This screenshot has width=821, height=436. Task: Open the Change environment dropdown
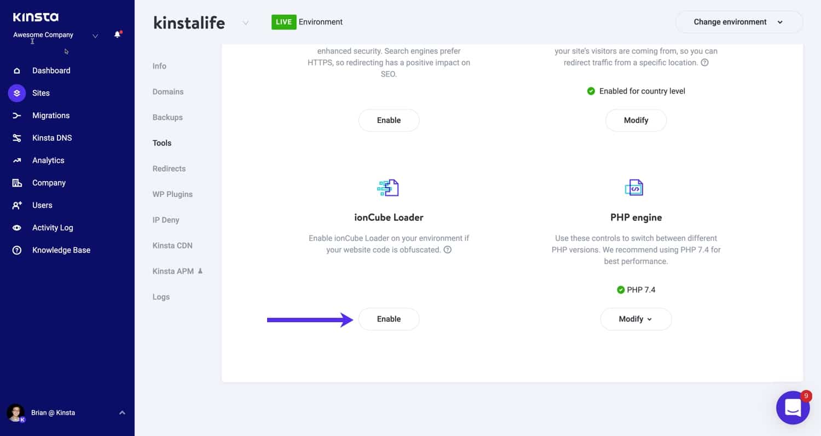[x=738, y=22]
